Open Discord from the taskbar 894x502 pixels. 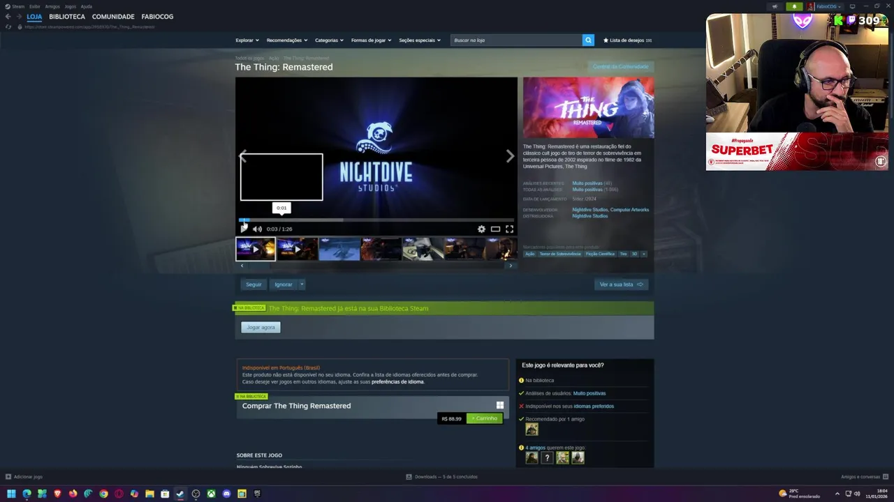pyautogui.click(x=226, y=494)
